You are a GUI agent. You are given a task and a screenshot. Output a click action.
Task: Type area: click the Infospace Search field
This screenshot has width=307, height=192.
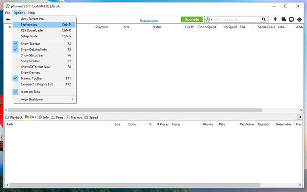[238, 19]
